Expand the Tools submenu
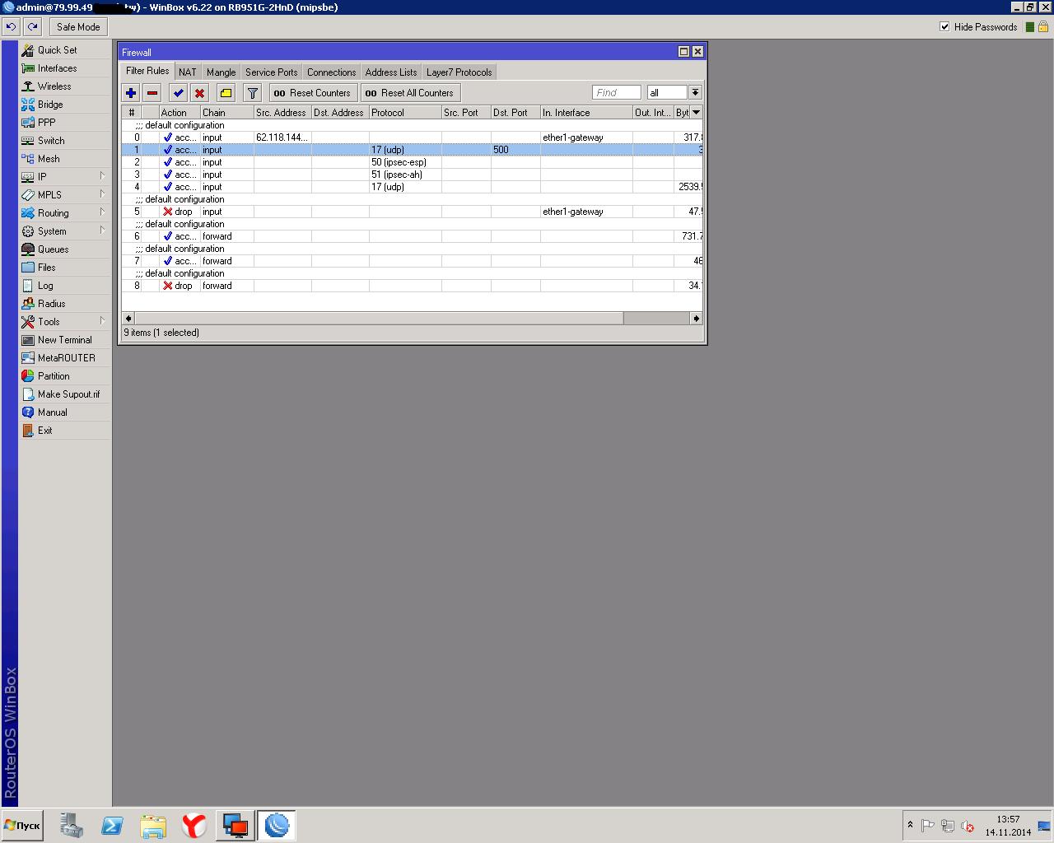Image resolution: width=1054 pixels, height=843 pixels. click(x=65, y=322)
